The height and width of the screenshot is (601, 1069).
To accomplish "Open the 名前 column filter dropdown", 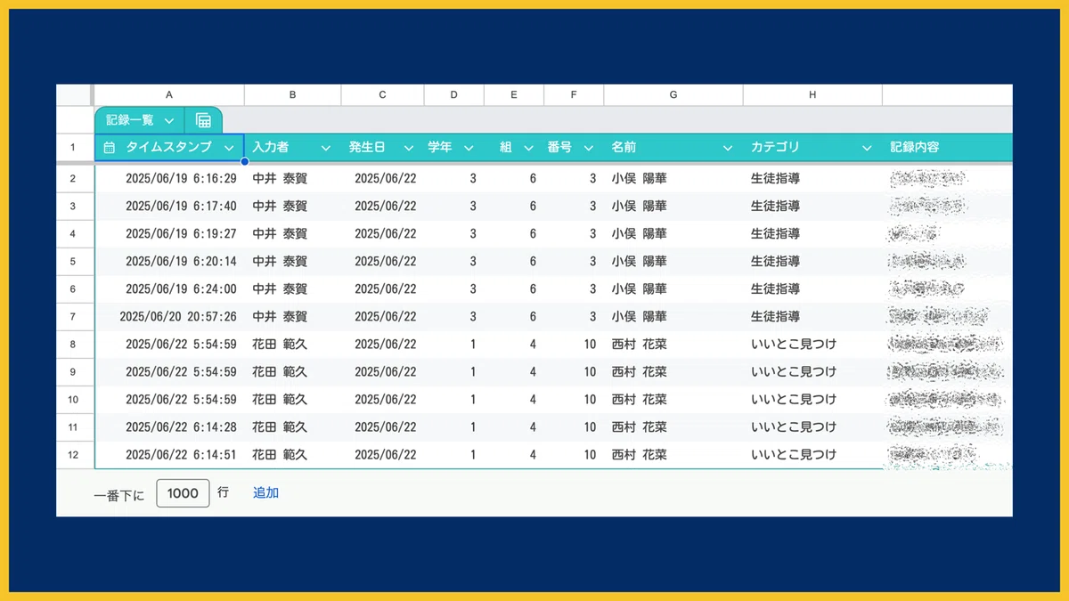I will [x=728, y=148].
